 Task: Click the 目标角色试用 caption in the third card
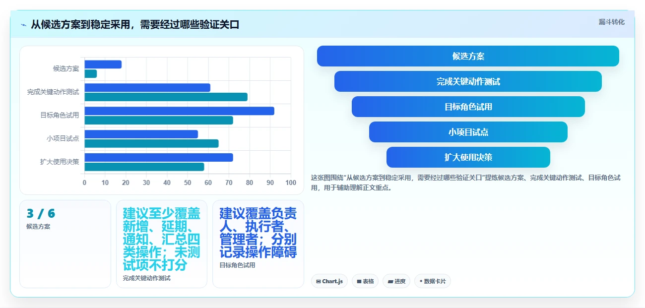[237, 265]
